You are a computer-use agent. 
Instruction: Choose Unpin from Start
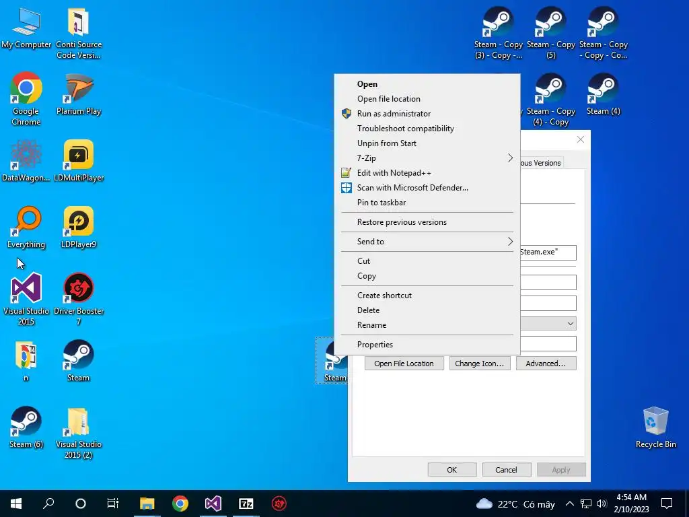pos(427,143)
